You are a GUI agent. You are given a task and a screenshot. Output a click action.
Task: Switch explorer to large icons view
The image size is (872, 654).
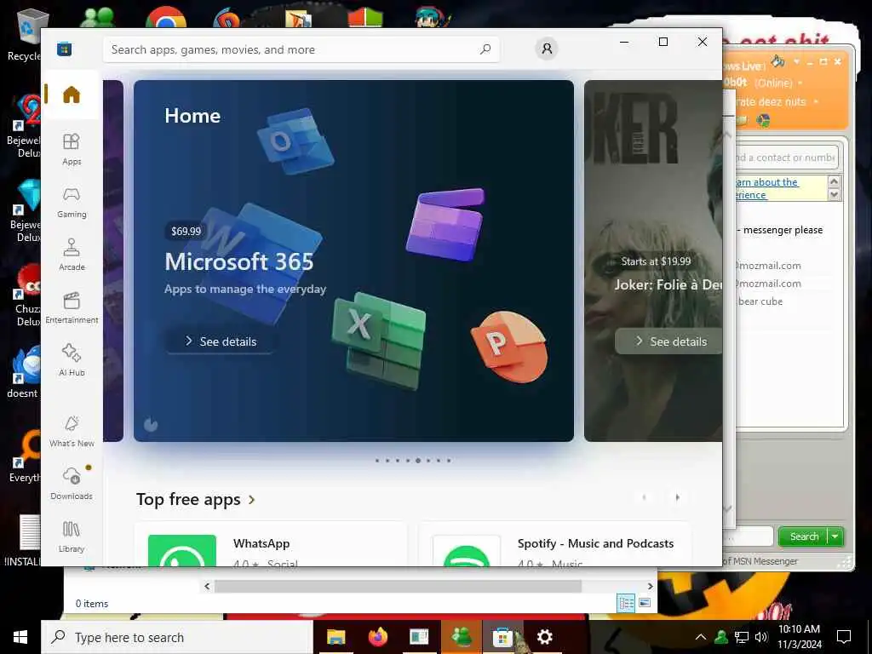pyautogui.click(x=645, y=603)
